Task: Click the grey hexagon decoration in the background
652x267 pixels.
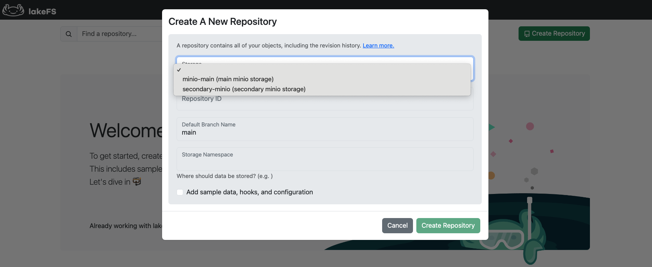Action: point(535,171)
